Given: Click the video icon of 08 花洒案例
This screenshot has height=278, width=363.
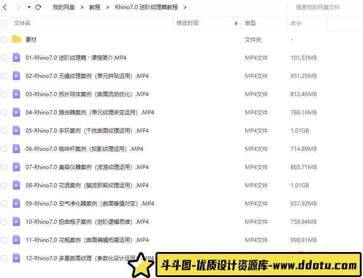Looking at the screenshot, I should (16, 185).
